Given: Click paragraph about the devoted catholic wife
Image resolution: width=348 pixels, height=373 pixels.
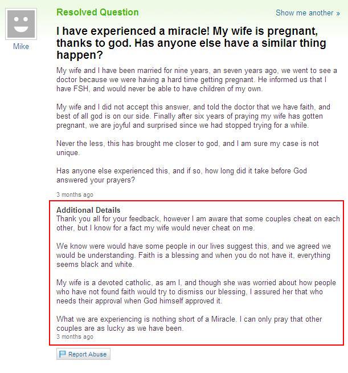Looking at the screenshot, I should 196,291.
